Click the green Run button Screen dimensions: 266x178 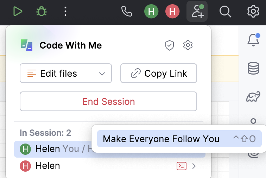pos(18,12)
